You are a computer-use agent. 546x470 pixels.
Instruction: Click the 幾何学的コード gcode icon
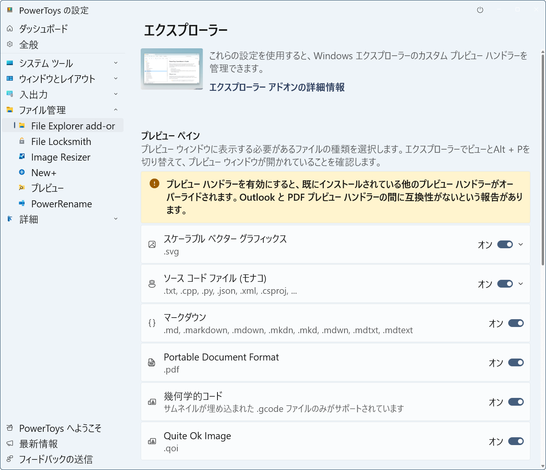[152, 402]
